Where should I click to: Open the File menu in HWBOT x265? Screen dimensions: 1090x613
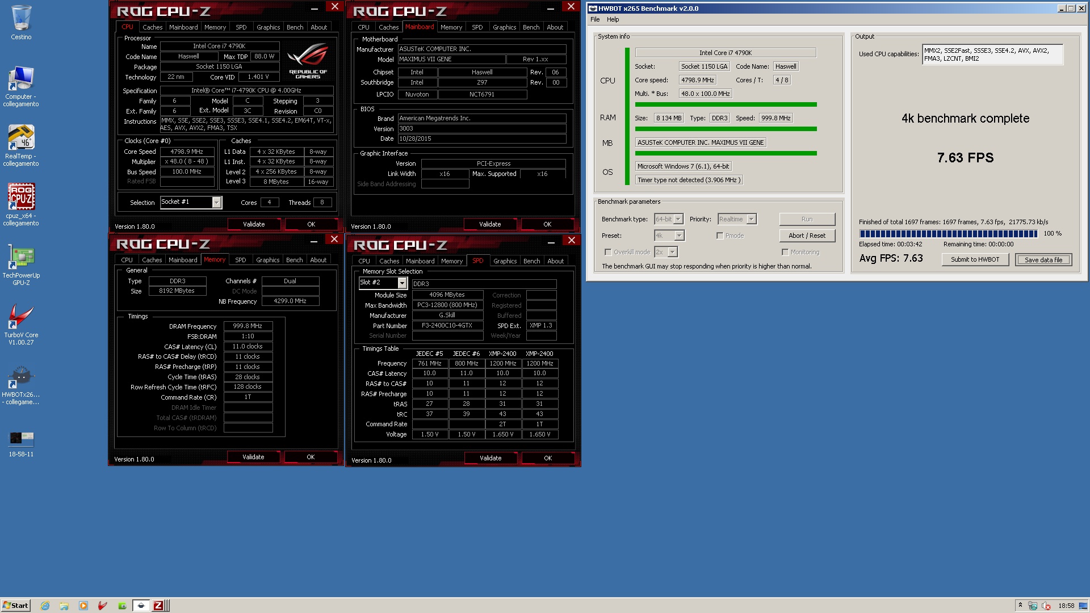click(x=595, y=19)
